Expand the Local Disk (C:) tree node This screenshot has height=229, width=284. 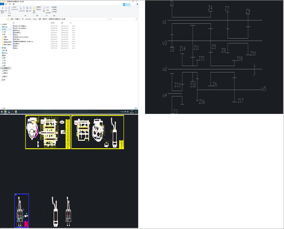pyautogui.click(x=2, y=68)
